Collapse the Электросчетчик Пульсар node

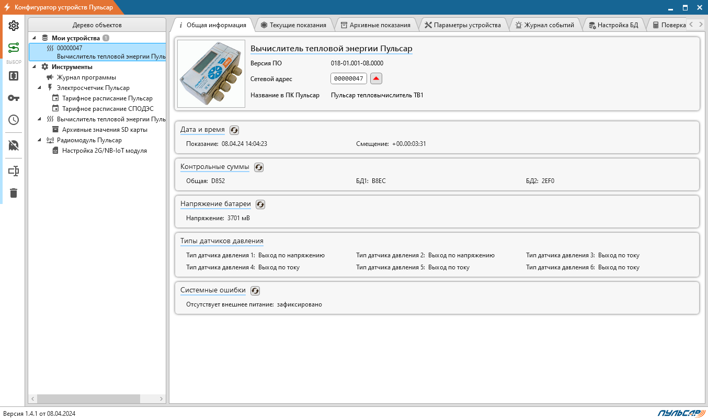40,88
